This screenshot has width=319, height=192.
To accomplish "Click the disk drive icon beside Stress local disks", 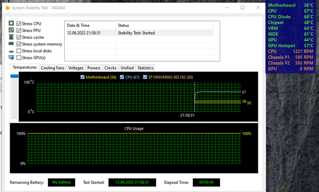I will click(x=11, y=51).
